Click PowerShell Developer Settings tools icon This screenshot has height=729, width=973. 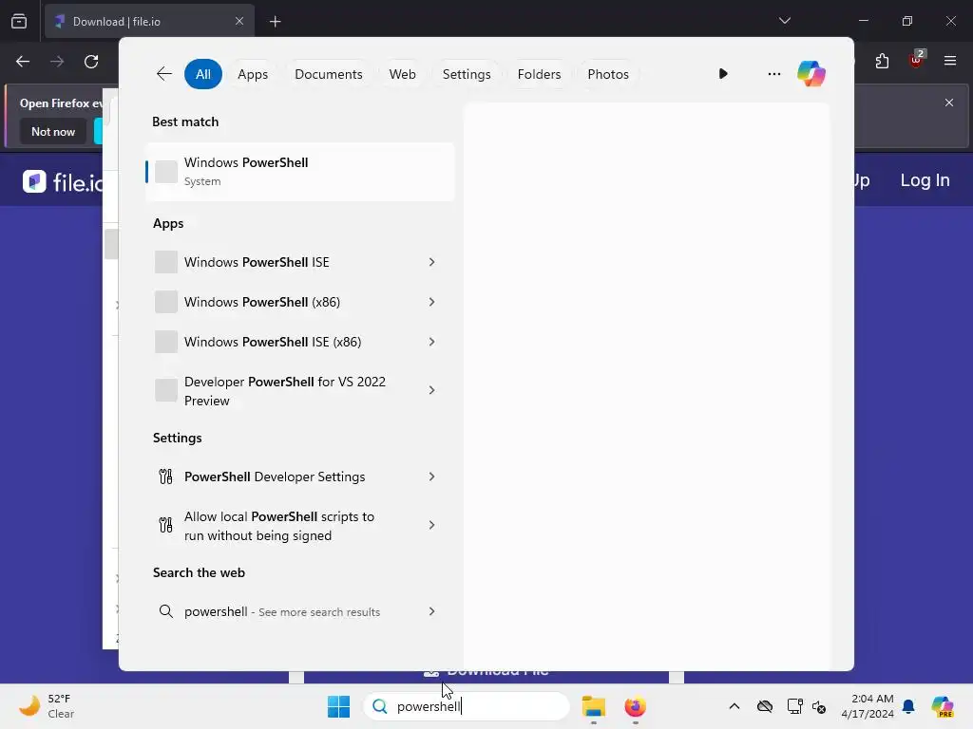[165, 477]
